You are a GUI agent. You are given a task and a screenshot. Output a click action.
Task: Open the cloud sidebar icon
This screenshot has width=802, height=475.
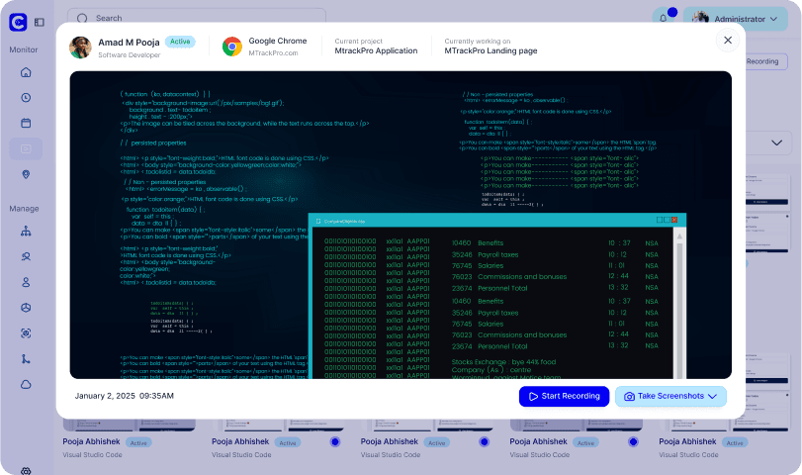coord(26,385)
